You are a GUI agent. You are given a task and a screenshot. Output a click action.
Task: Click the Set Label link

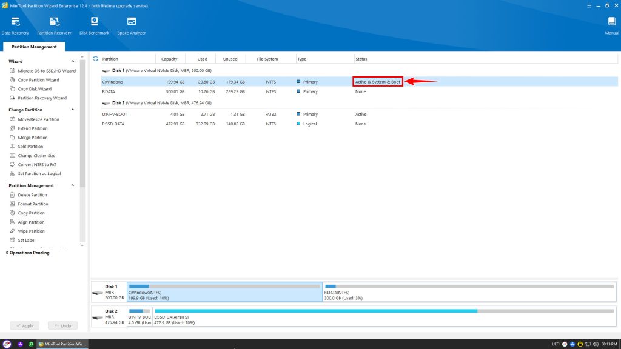pyautogui.click(x=27, y=240)
